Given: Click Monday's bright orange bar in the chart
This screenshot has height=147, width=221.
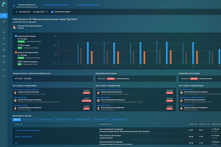Looking at the screenshot, I should coord(92,58).
